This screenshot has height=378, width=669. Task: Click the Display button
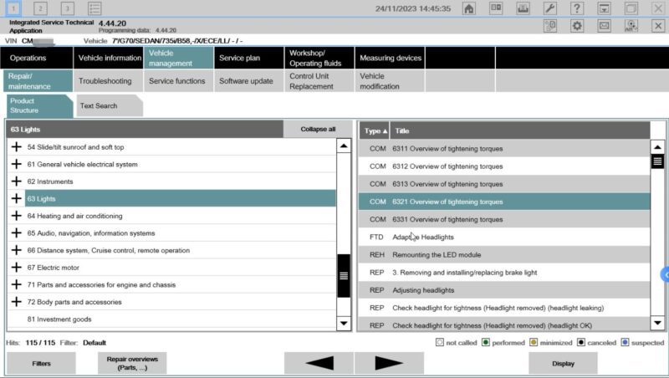point(563,364)
